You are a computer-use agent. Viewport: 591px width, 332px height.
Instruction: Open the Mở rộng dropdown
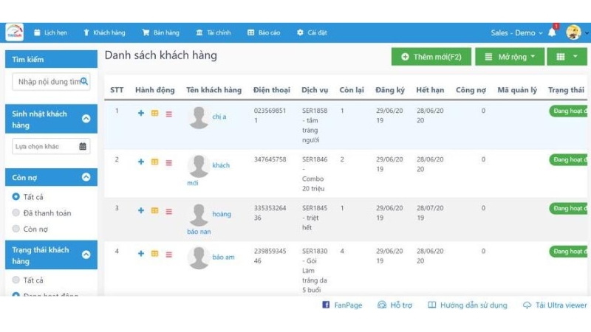point(509,57)
